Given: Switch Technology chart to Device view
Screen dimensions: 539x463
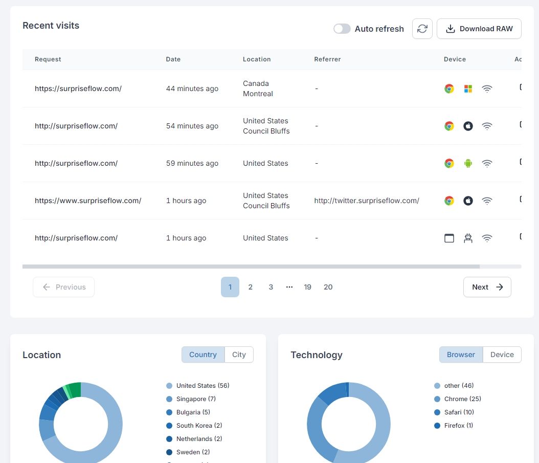Looking at the screenshot, I should click(502, 355).
